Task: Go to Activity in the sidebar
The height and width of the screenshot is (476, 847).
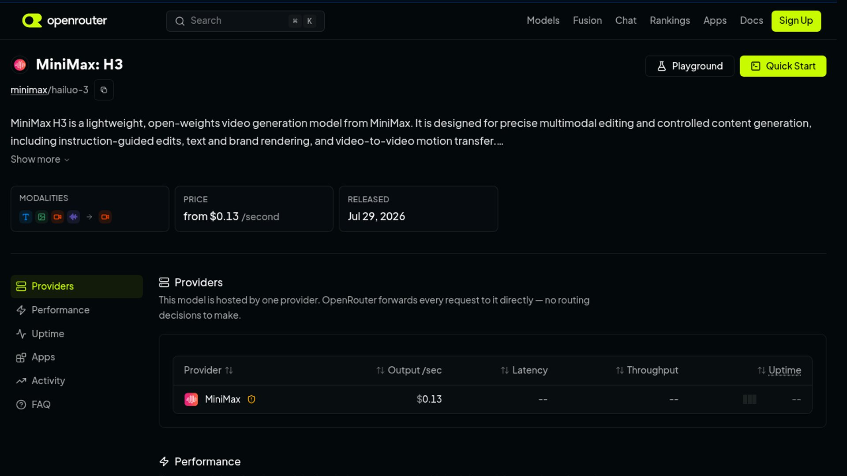Action: [x=77, y=381]
